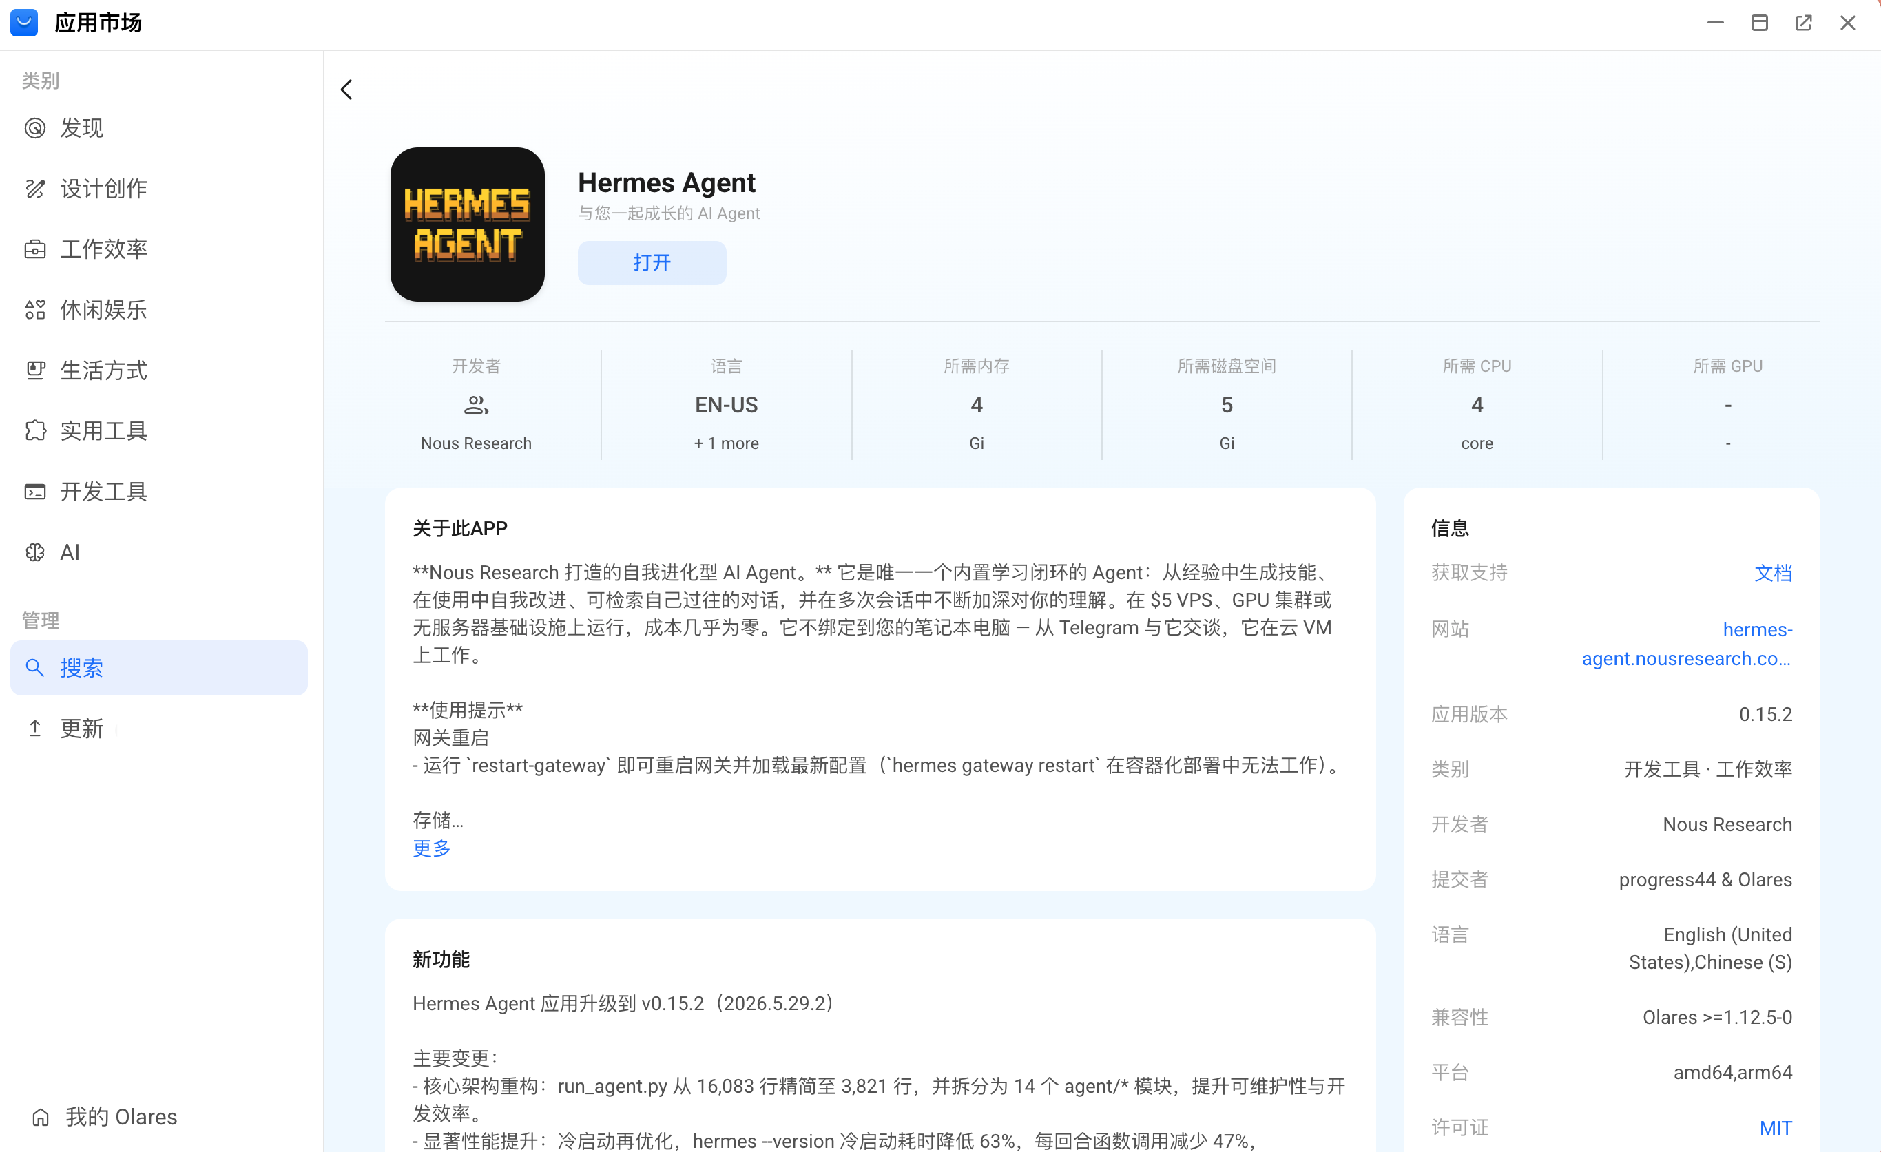Viewport: 1881px width, 1152px height.
Task: Select the 休闲娱乐 category
Action: coord(159,309)
